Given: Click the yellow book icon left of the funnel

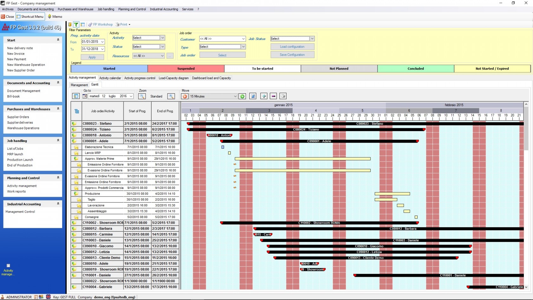Looking at the screenshot, I should point(70,24).
